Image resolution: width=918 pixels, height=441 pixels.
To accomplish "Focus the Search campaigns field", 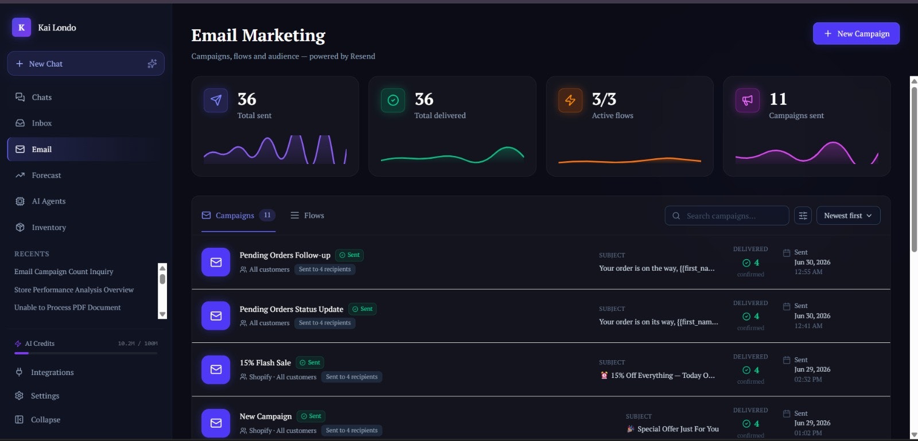I will (x=727, y=216).
